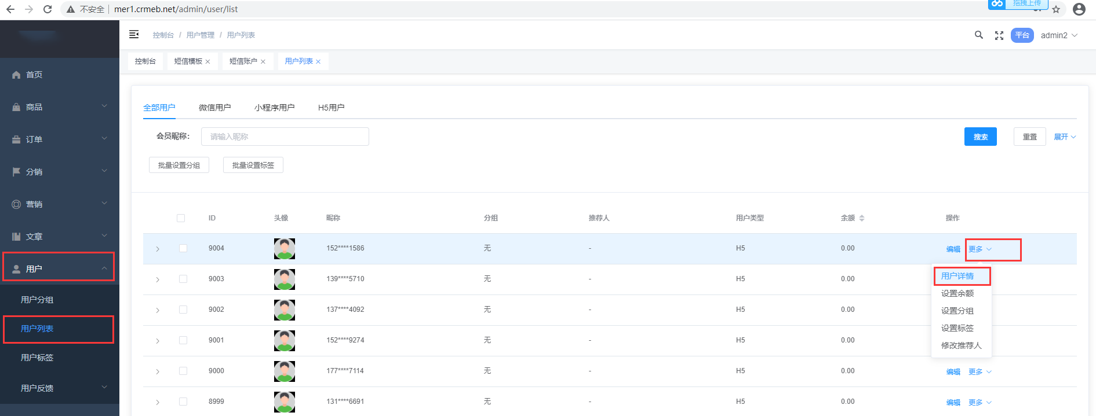The height and width of the screenshot is (416, 1096).
Task: Expand the row details for user 9001
Action: click(158, 341)
